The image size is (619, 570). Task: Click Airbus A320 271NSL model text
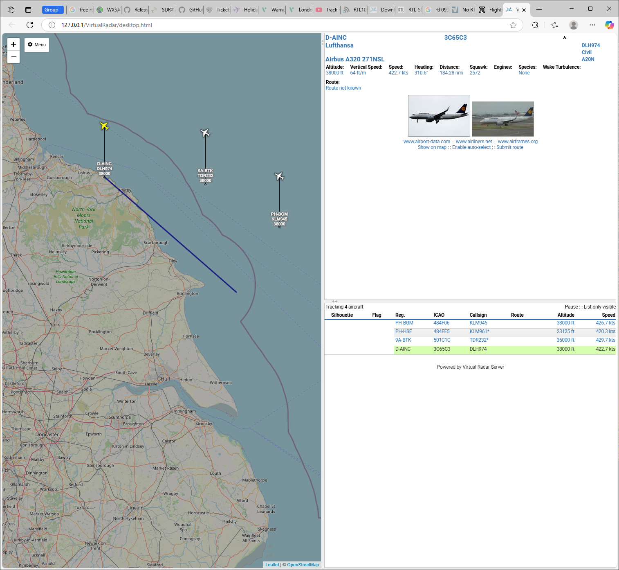(x=355, y=59)
